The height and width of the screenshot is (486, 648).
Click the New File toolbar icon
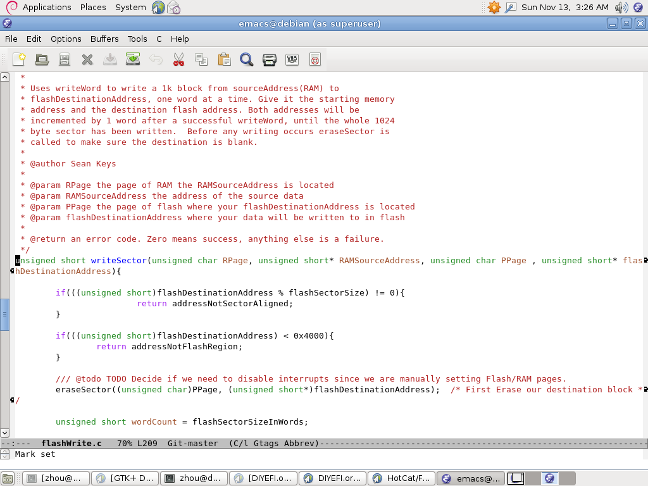[19, 59]
